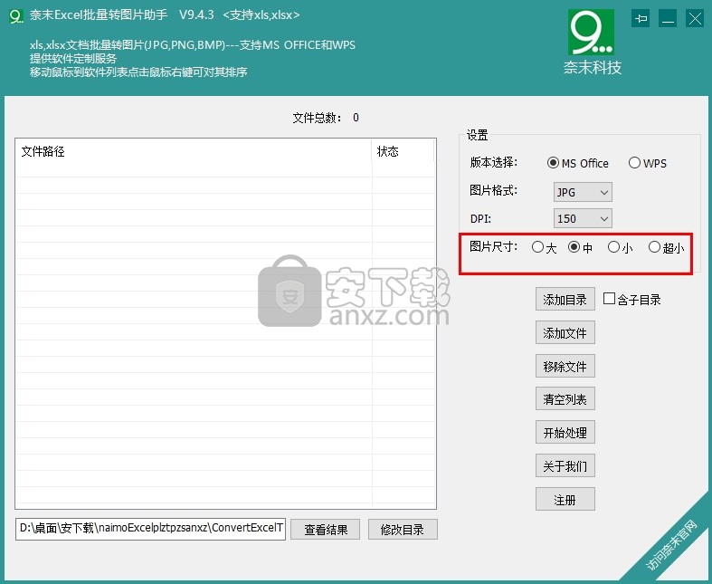Click 开始处理 button
The width and height of the screenshot is (712, 584).
[x=565, y=432]
